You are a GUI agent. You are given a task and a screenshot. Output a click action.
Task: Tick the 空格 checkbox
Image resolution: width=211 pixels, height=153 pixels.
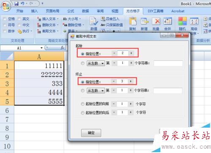coord(5,19)
